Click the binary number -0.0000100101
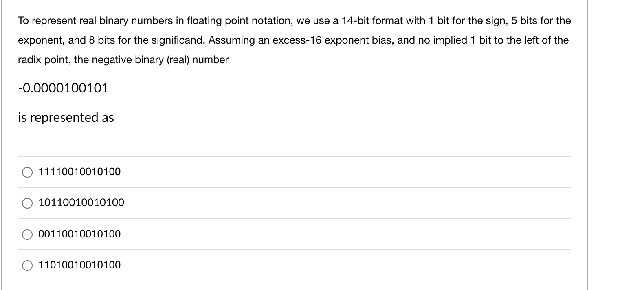642x290 pixels. [63, 88]
